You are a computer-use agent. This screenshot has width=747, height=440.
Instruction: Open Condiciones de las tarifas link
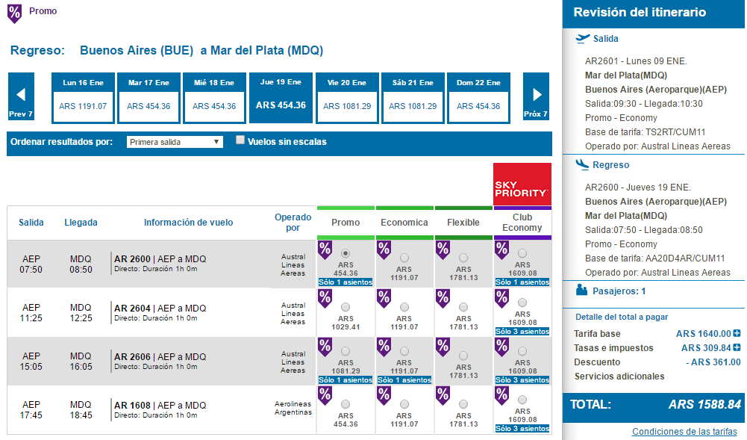pyautogui.click(x=684, y=432)
